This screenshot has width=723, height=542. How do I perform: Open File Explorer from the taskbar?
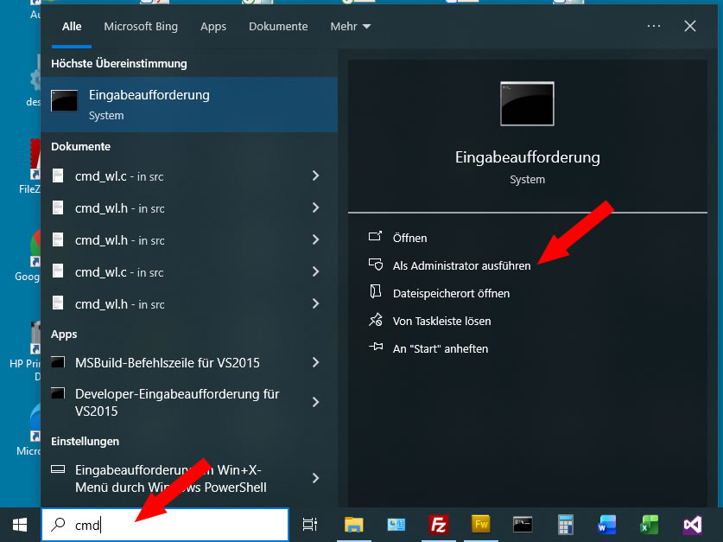353,524
